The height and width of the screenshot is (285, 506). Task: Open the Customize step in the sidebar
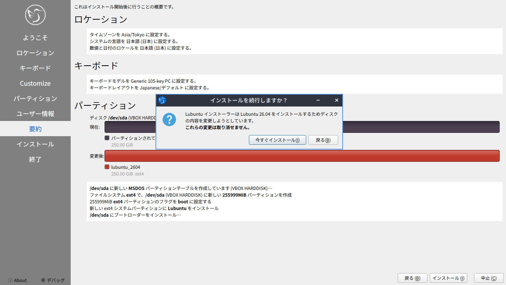point(35,83)
